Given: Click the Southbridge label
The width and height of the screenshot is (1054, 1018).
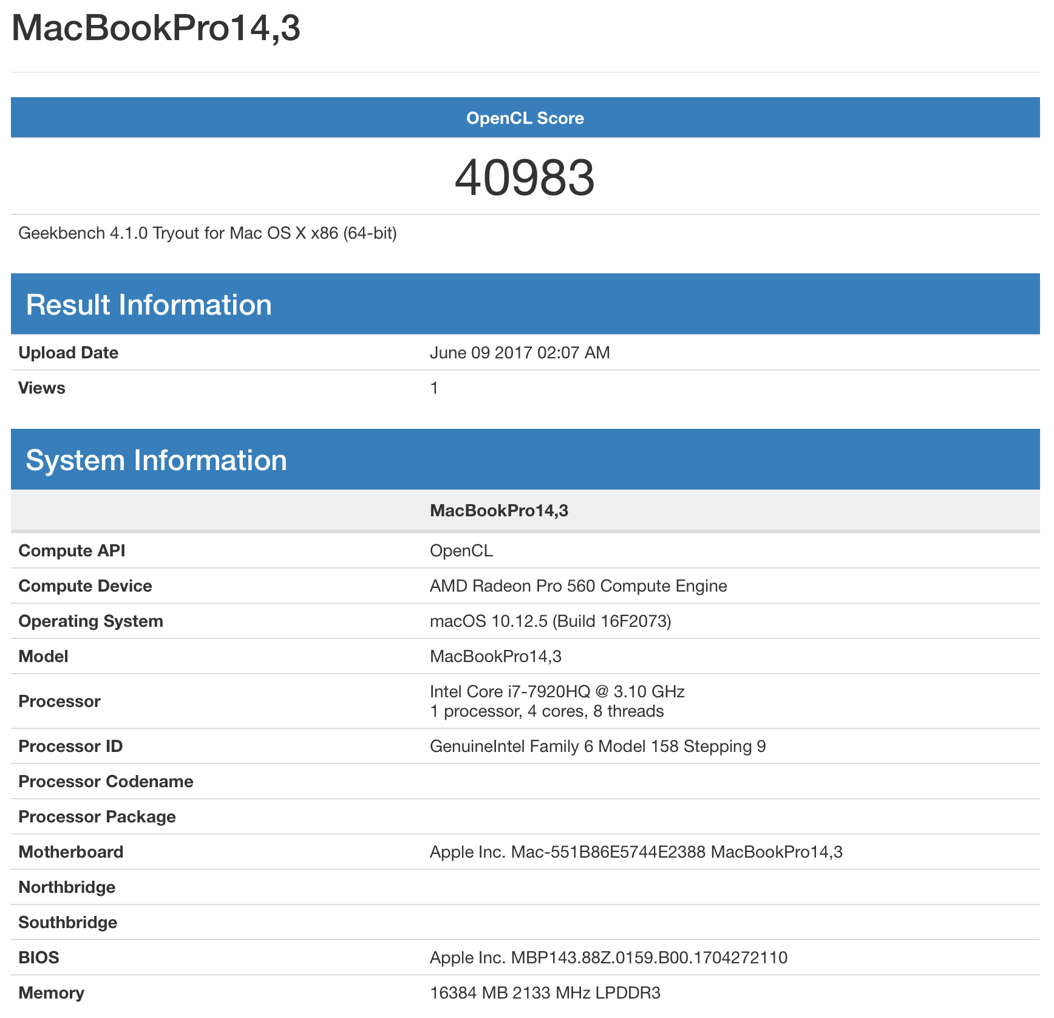Looking at the screenshot, I should [68, 923].
